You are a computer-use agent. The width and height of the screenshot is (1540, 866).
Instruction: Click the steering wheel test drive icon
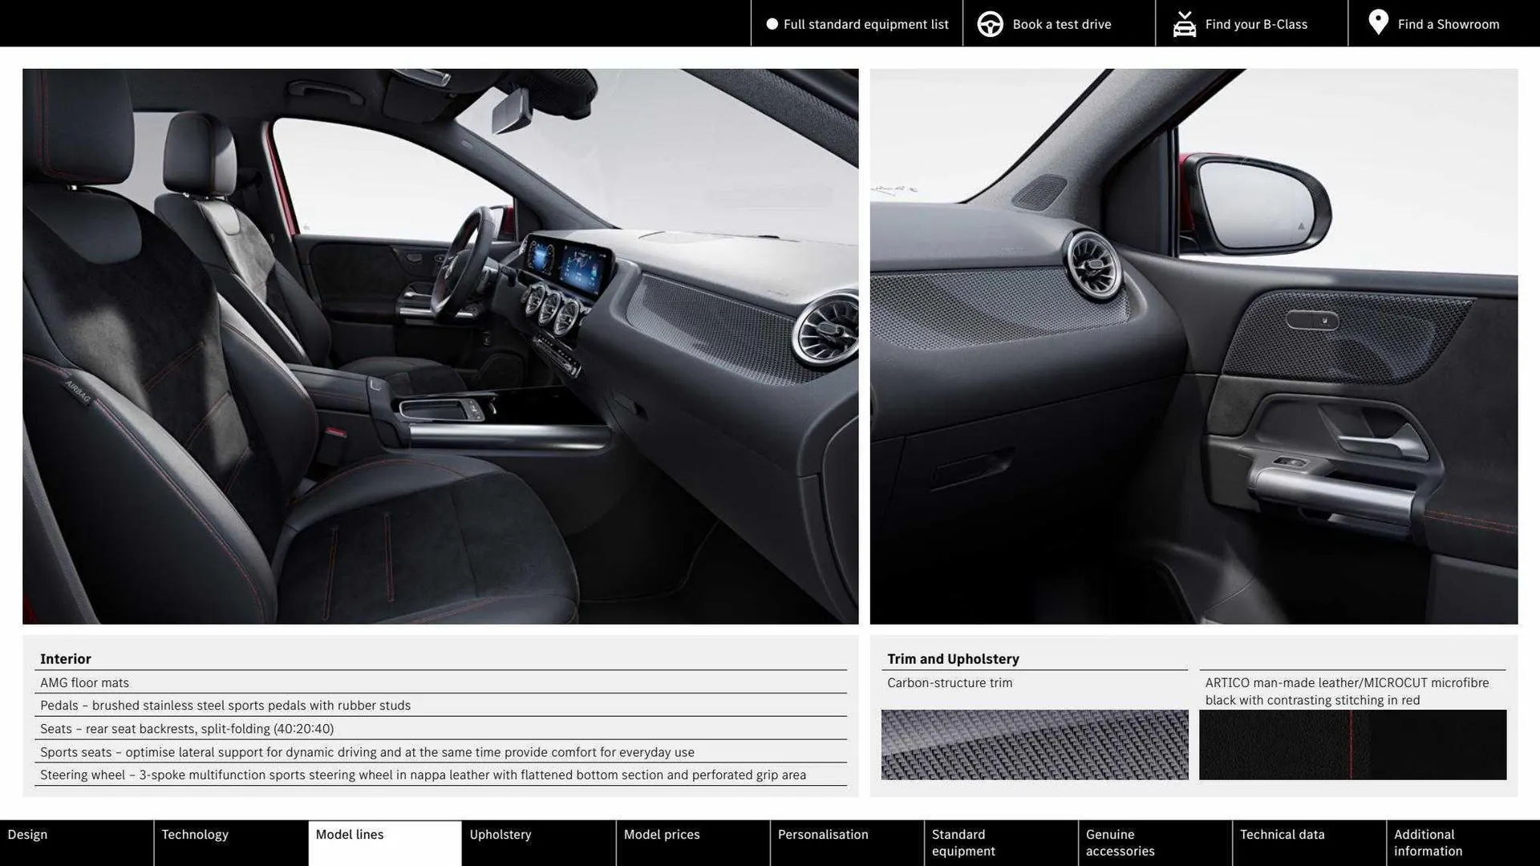(x=990, y=24)
